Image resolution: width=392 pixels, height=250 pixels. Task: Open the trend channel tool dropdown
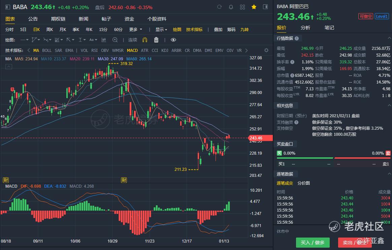(59, 40)
